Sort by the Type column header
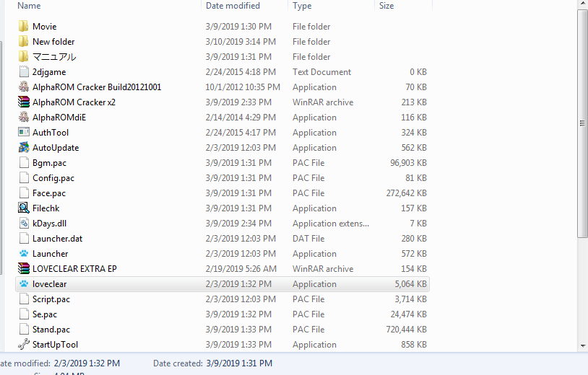The height and width of the screenshot is (375, 588). pos(302,6)
